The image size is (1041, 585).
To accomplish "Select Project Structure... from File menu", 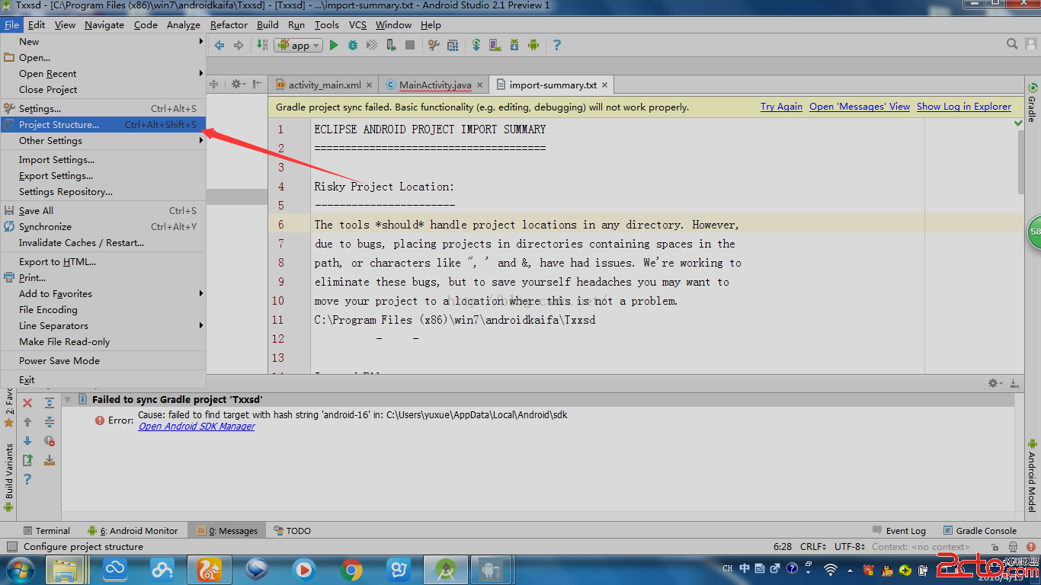I will tap(59, 125).
